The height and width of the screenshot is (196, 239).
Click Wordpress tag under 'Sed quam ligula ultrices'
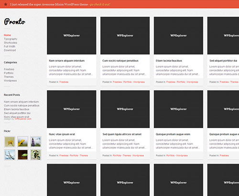pyautogui.click(x=138, y=155)
